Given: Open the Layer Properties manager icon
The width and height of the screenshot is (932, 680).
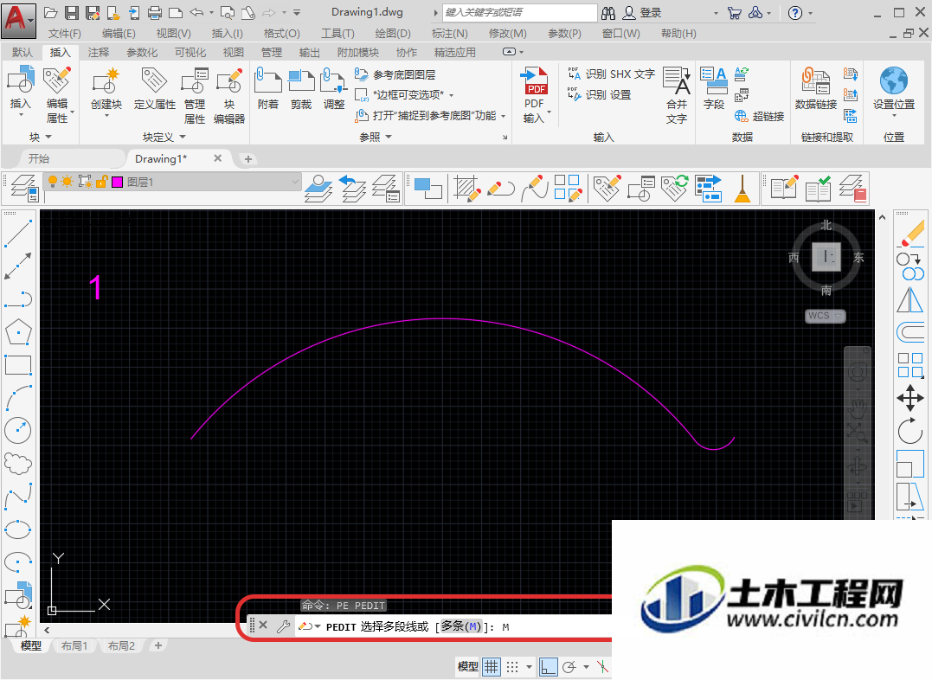Looking at the screenshot, I should 24,188.
